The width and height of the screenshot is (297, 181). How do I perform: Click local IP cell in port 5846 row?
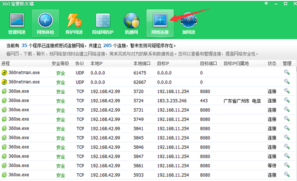105,147
